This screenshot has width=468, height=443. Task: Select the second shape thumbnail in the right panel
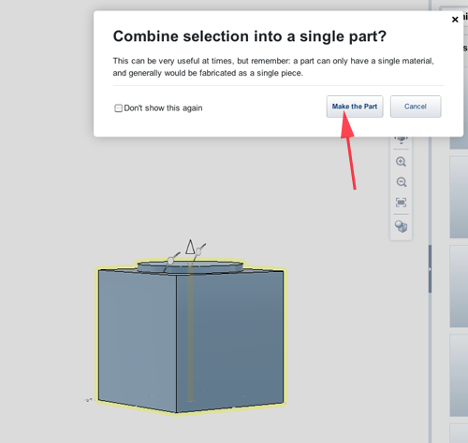click(459, 197)
